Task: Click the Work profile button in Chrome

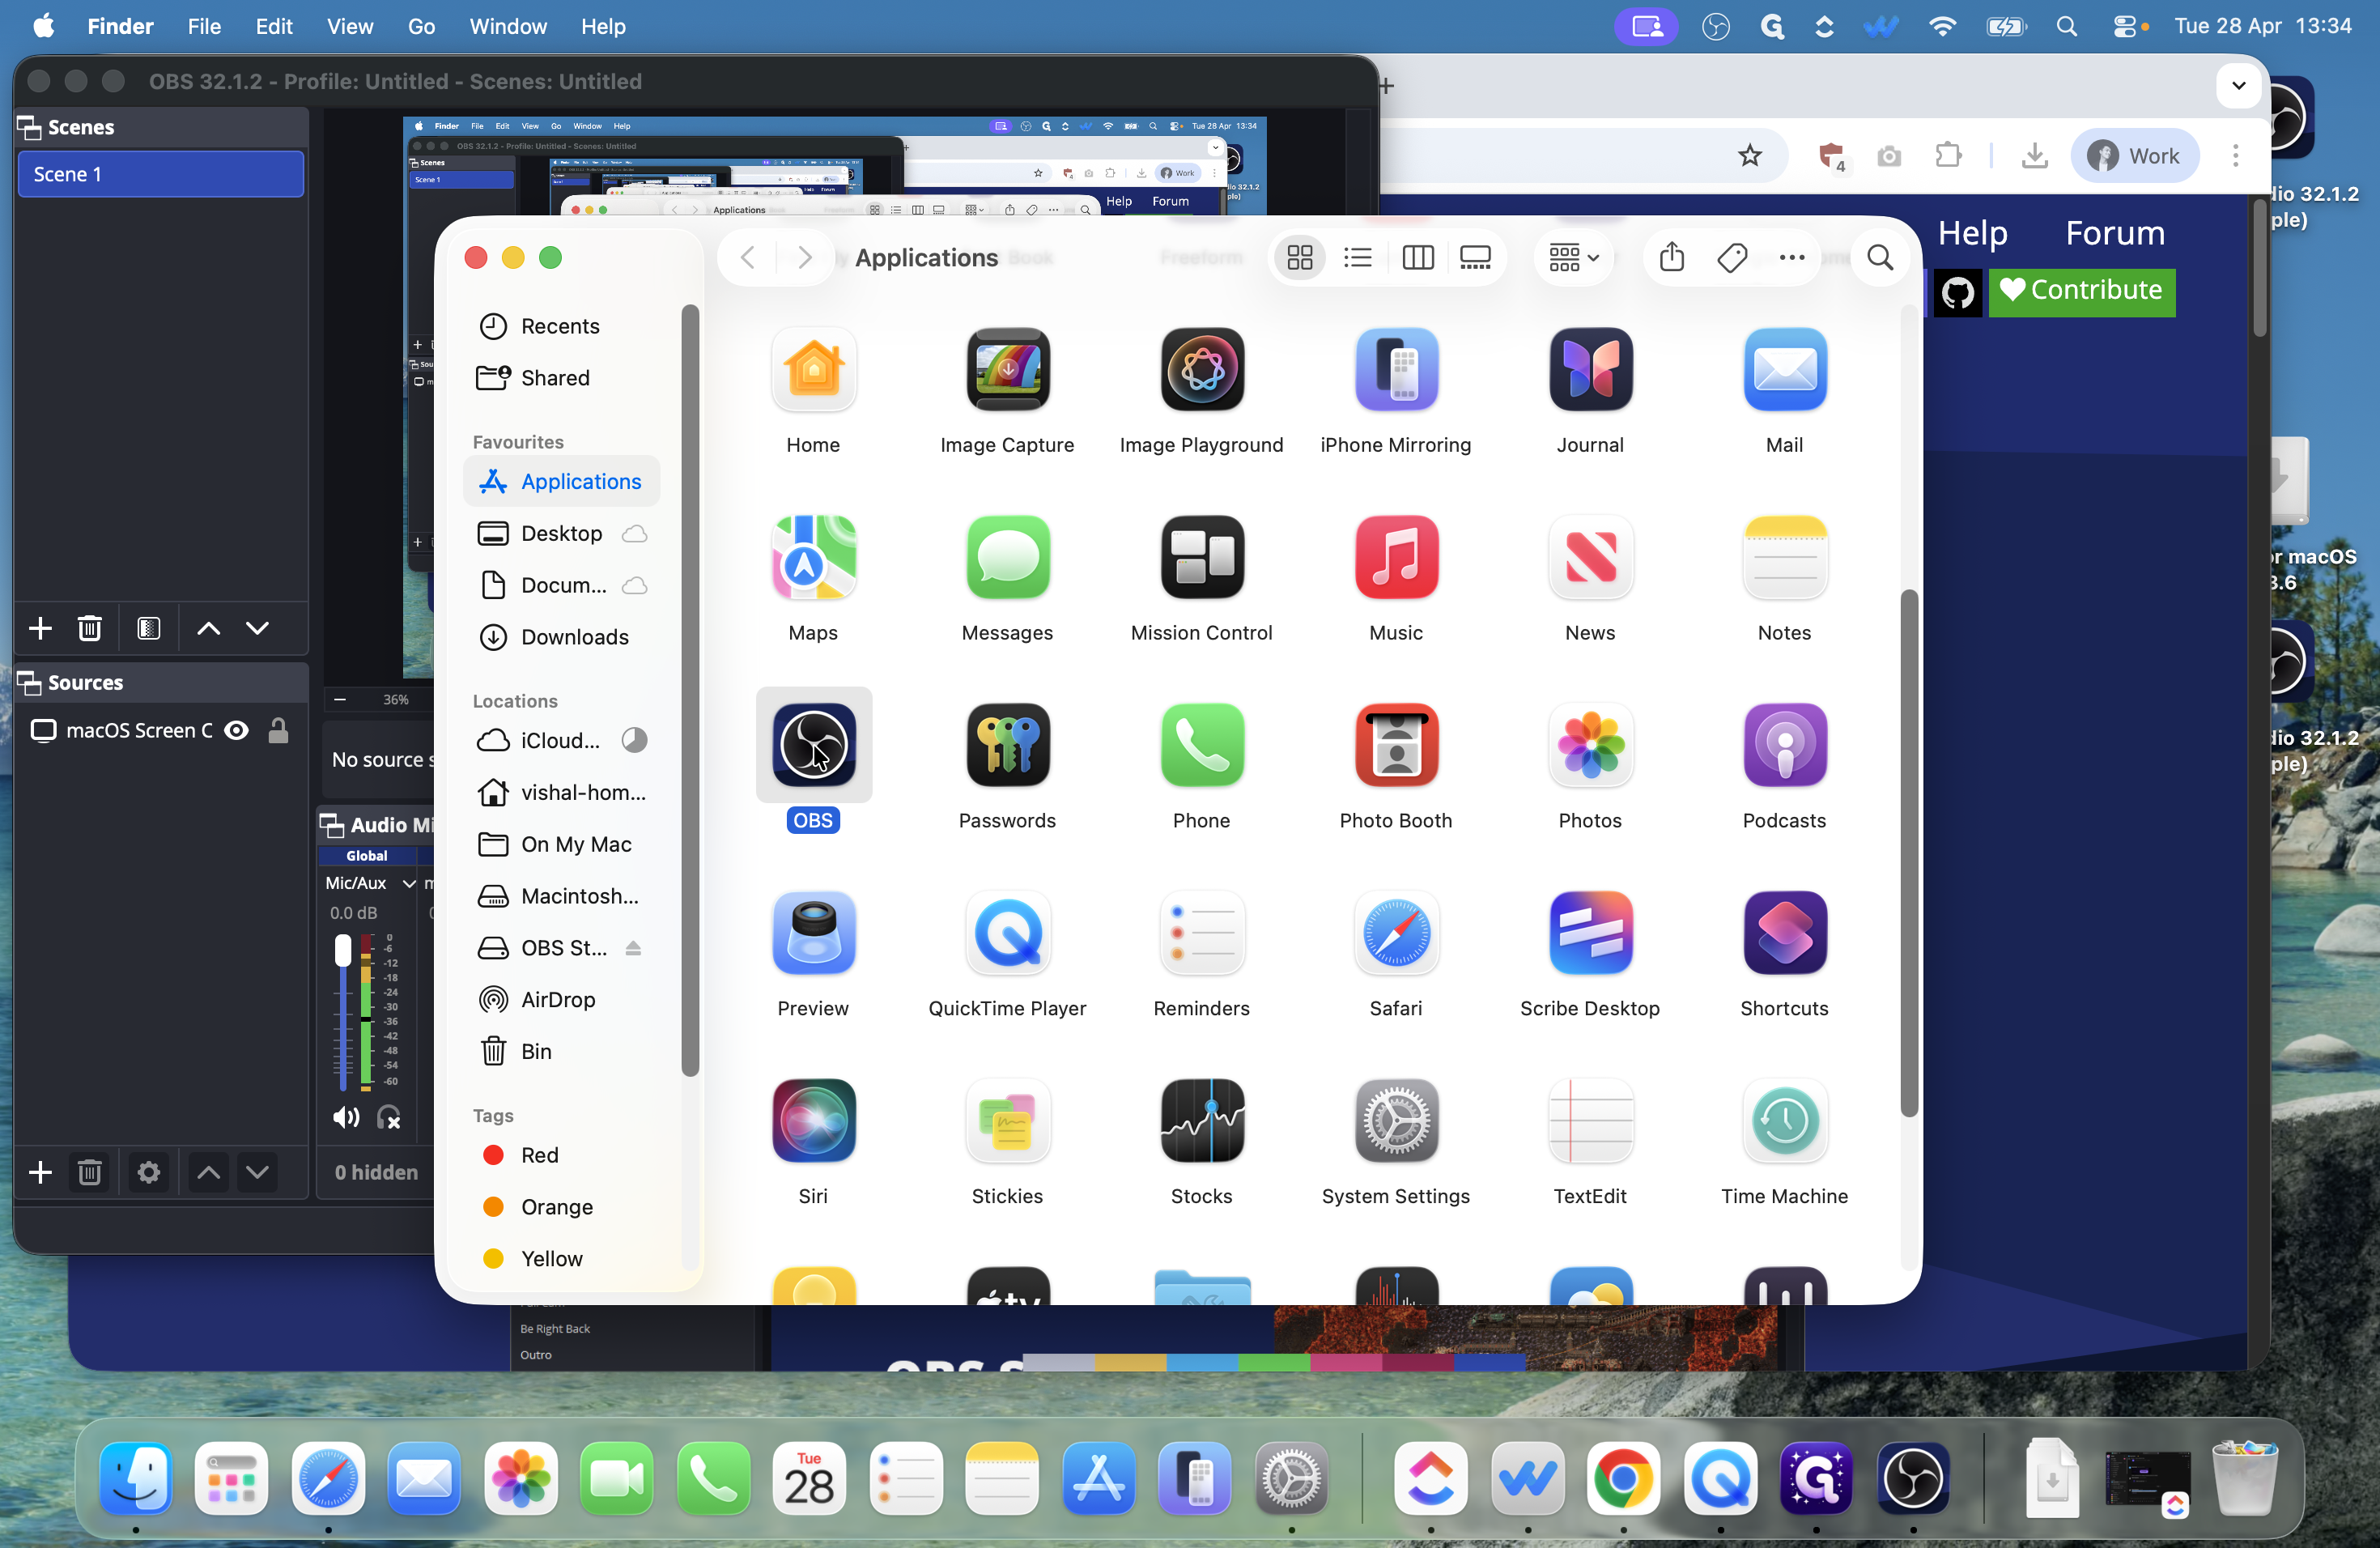Action: [x=2135, y=155]
